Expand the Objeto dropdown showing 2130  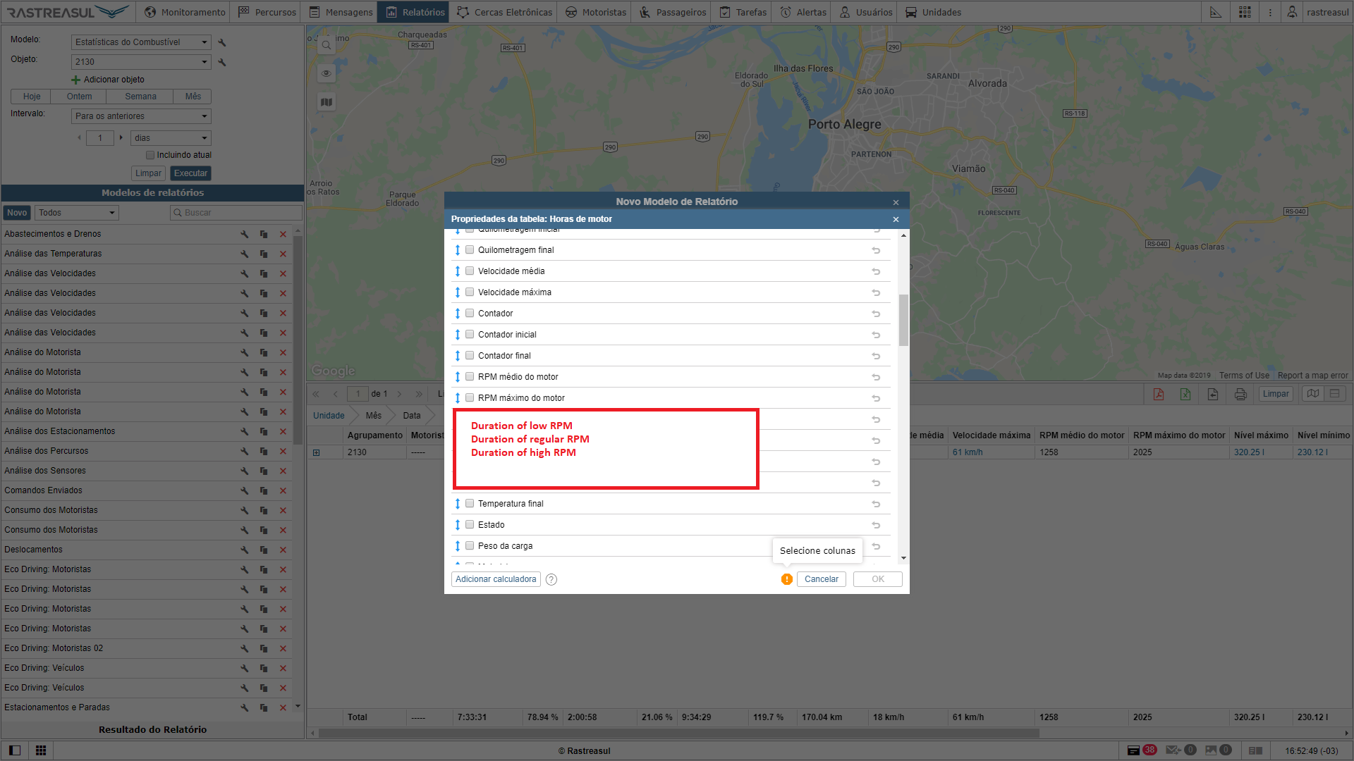[x=141, y=62]
